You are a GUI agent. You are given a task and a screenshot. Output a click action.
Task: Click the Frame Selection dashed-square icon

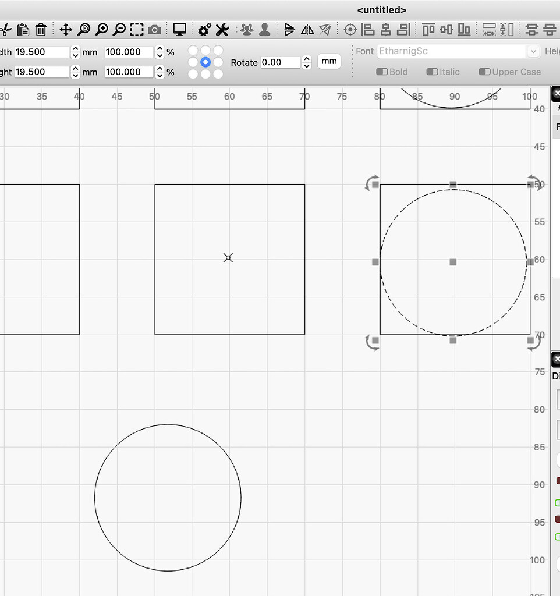[137, 29]
